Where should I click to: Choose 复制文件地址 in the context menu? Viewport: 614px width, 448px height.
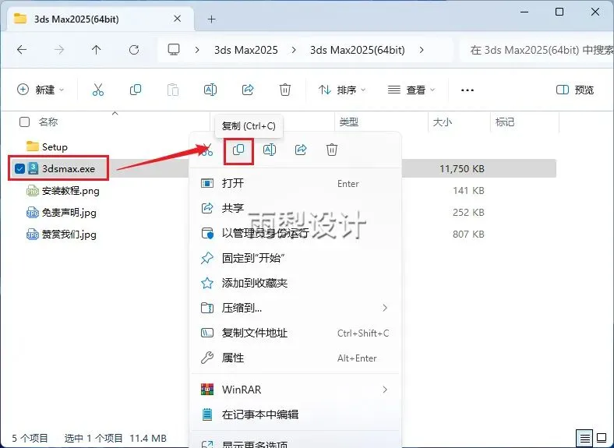(295, 333)
